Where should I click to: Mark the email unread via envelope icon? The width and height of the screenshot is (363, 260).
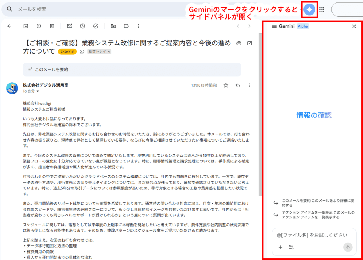click(69, 26)
